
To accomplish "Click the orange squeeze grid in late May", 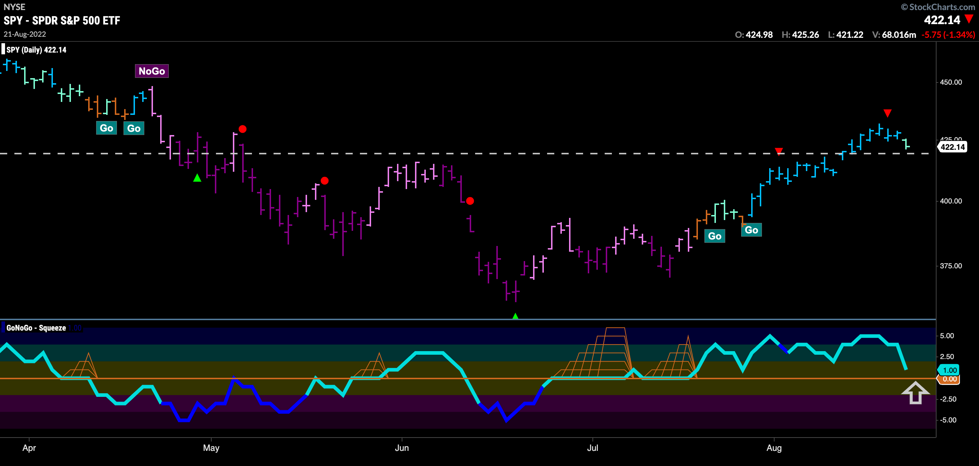I will pyautogui.click(x=370, y=366).
